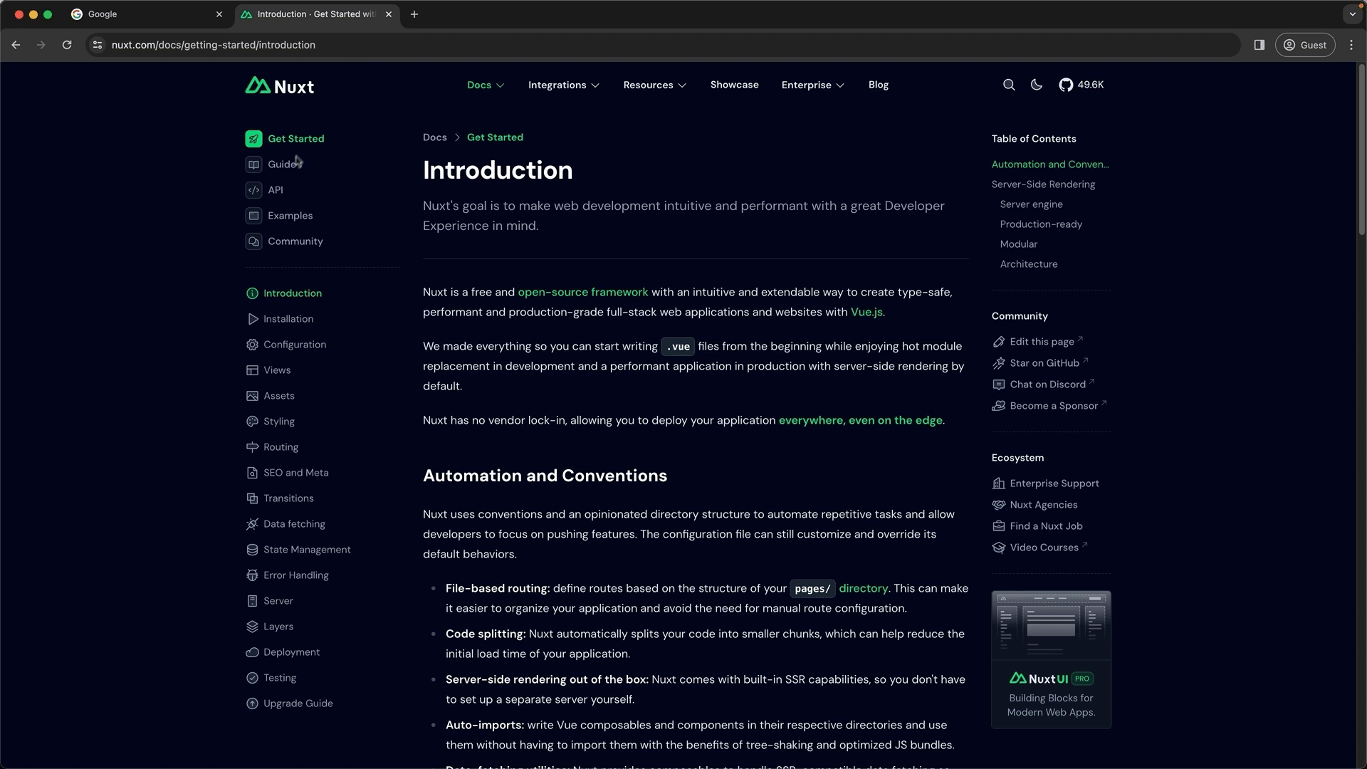Expand the Integrations dropdown in navbar
This screenshot has height=769, width=1367.
[564, 85]
